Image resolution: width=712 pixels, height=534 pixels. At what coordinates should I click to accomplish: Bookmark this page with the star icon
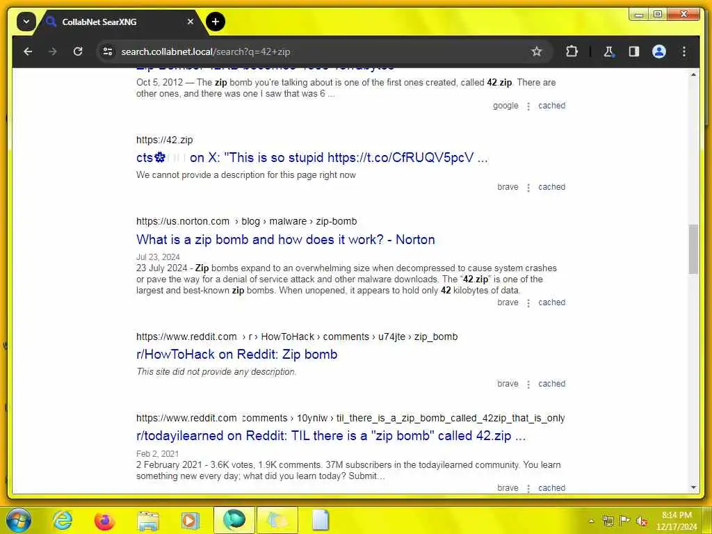coord(536,51)
